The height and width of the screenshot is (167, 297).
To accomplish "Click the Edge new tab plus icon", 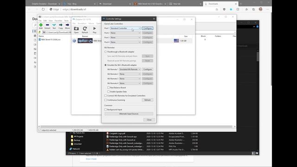I will [241, 4].
